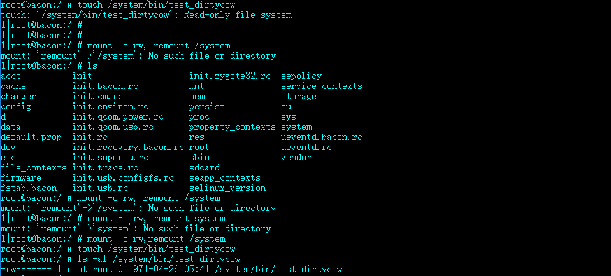Click the 'mount -o rw,remount /system' command line
611x276 pixels.
pos(156,238)
